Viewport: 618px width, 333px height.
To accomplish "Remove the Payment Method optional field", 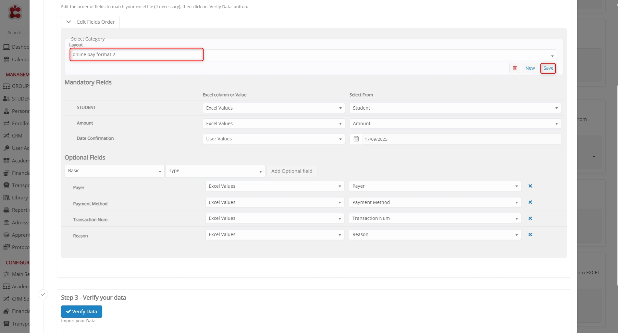I will click(x=530, y=202).
